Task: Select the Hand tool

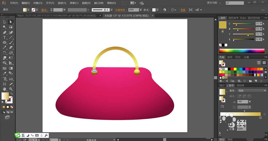Action: pos(5,89)
